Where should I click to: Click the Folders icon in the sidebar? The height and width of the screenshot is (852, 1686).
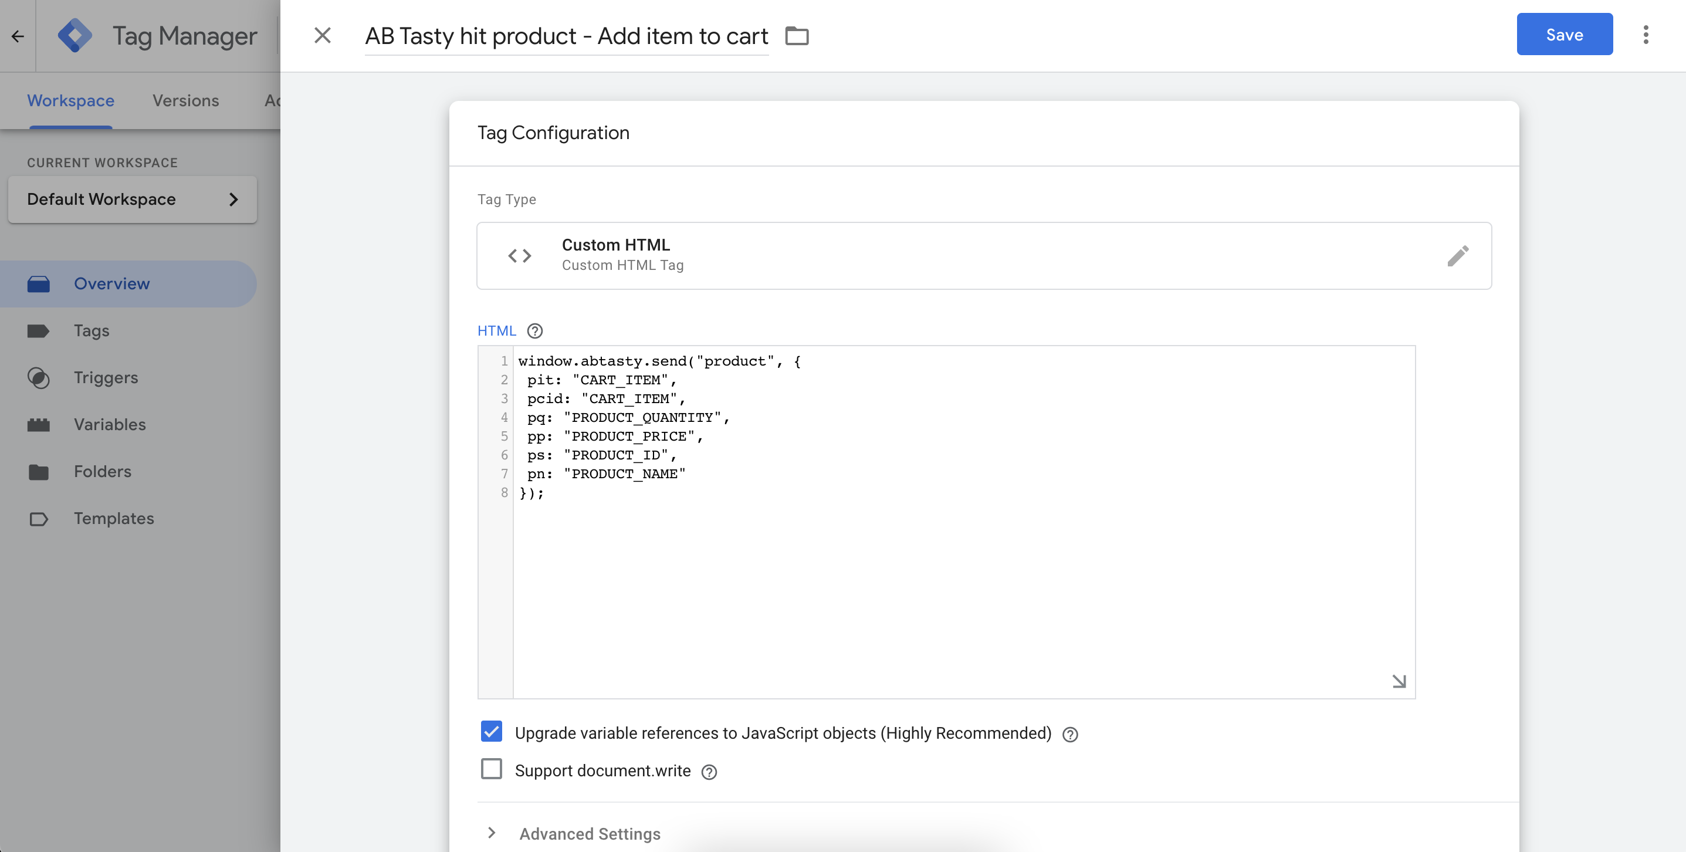pyautogui.click(x=39, y=472)
